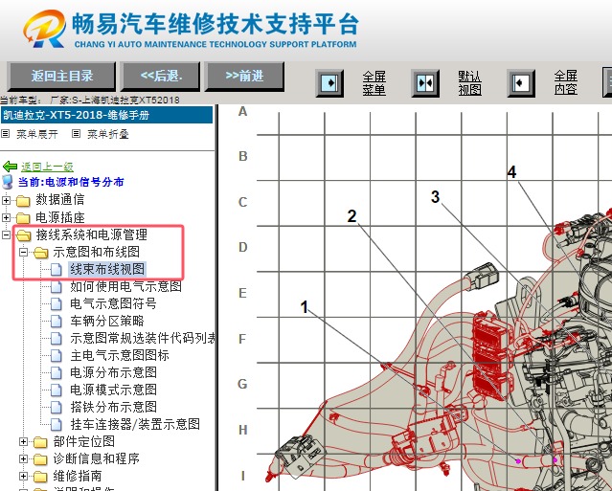Click callout number 2 on the diagram
Viewport: 612px width, 491px height.
pos(352,216)
